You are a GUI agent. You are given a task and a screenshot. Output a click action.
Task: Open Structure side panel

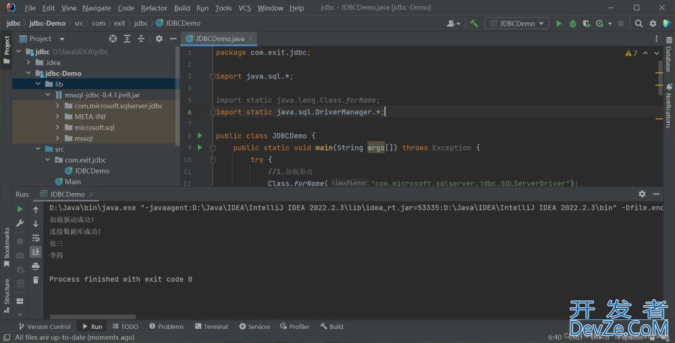(x=7, y=295)
